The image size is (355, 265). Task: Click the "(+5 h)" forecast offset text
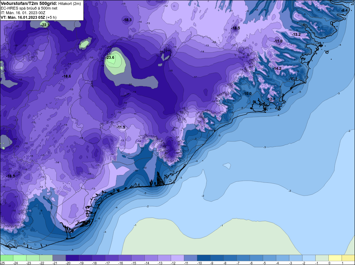(x=51, y=17)
